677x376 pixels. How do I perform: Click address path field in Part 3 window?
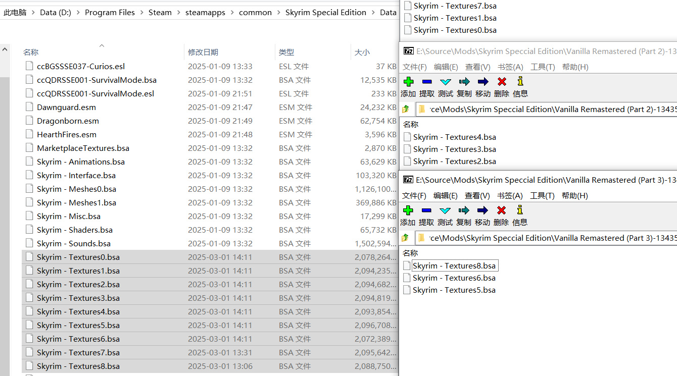pos(546,238)
